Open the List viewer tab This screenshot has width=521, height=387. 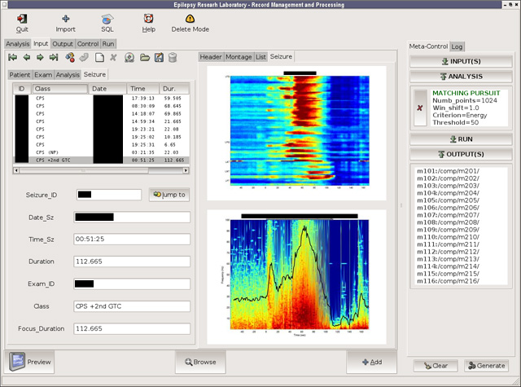pos(260,57)
